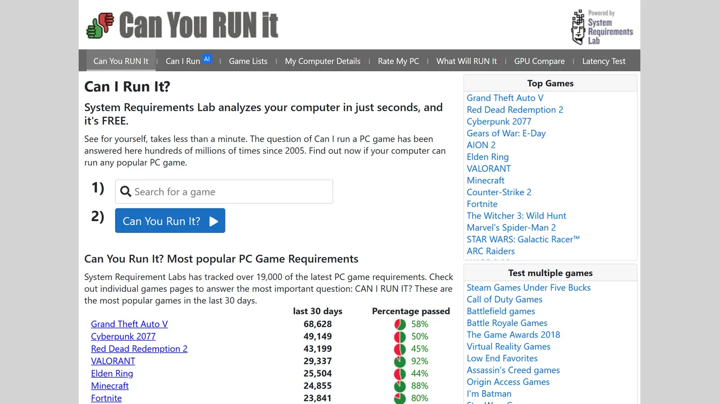Open Minecraft in popular games table
The image size is (719, 404).
(110, 386)
